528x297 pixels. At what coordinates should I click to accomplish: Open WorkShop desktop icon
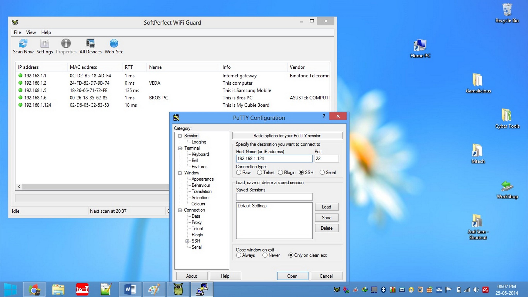pyautogui.click(x=507, y=189)
